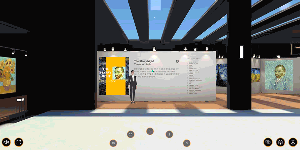
Task: Jump to floor hotspot number 19
Action: tap(113, 143)
